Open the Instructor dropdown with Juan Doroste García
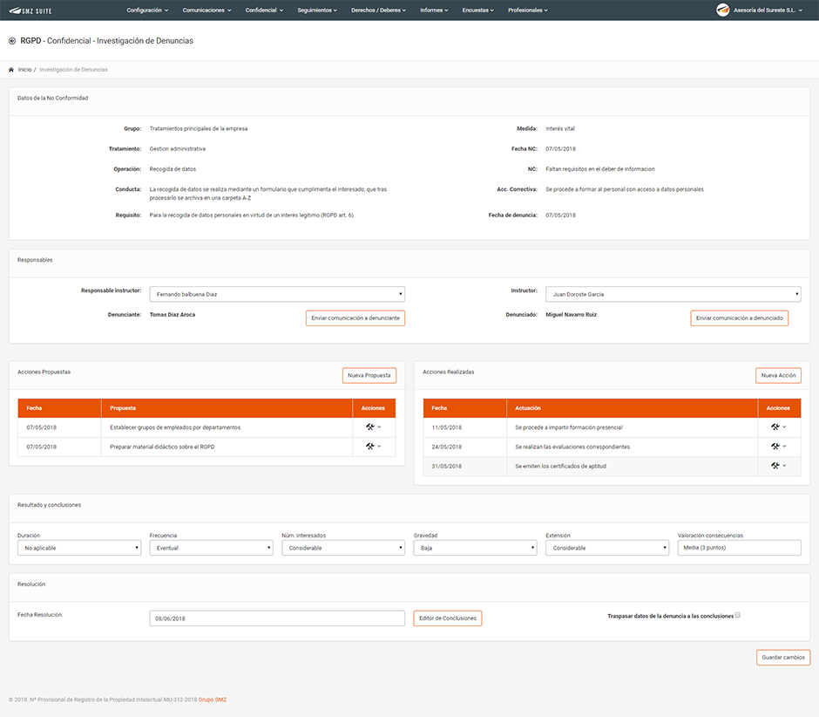The height and width of the screenshot is (717, 819). [x=673, y=294]
